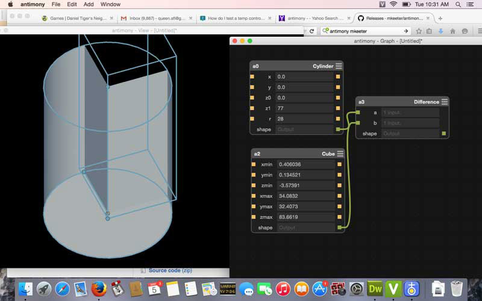Screen dimensions: 482x301
Task: Edit the Cube ymax value field
Action: coord(305,206)
